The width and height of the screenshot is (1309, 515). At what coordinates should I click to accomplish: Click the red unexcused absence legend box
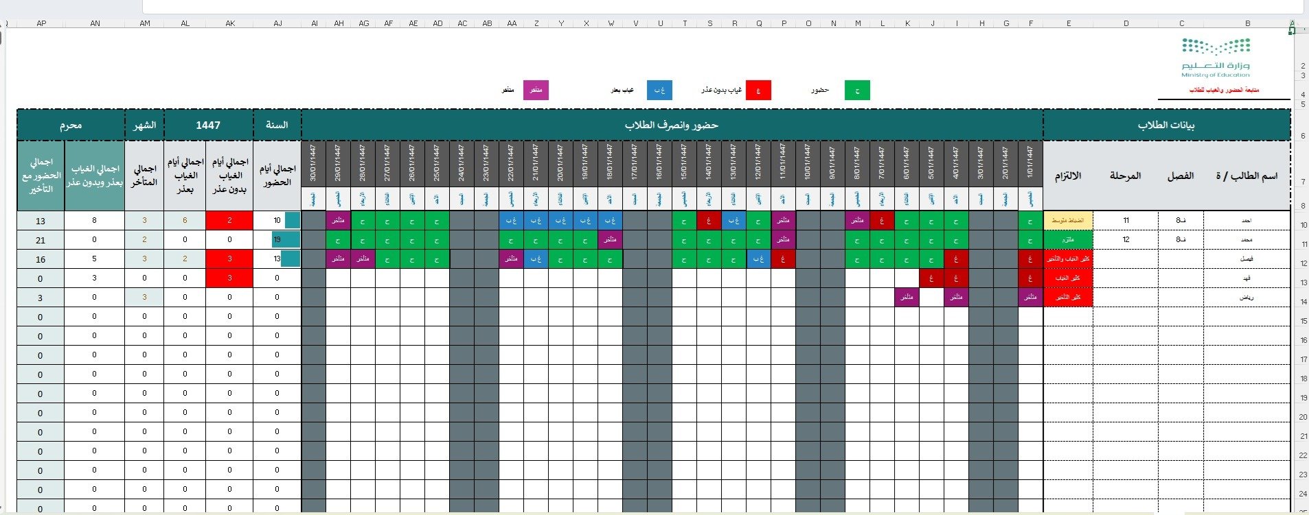coord(758,91)
